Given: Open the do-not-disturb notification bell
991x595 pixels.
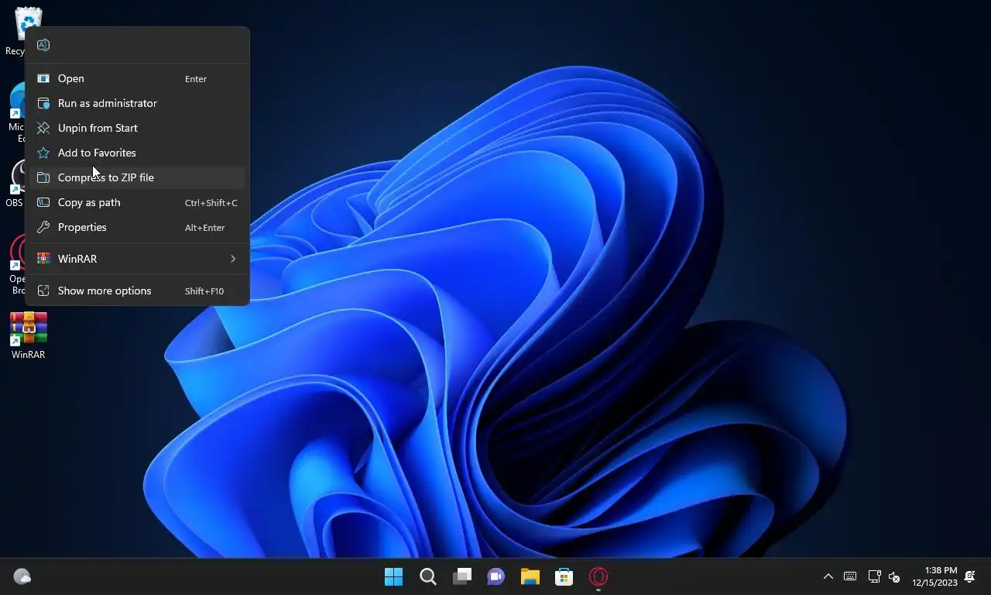Looking at the screenshot, I should point(970,576).
